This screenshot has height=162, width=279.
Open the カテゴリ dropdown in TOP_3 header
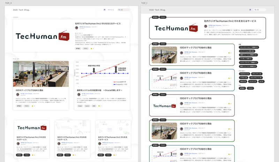pyautogui.click(x=111, y=10)
